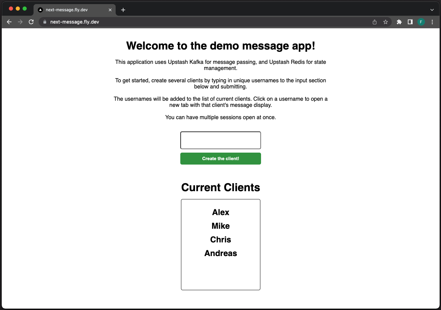Open the green profile avatar
The image size is (441, 310).
(x=421, y=22)
